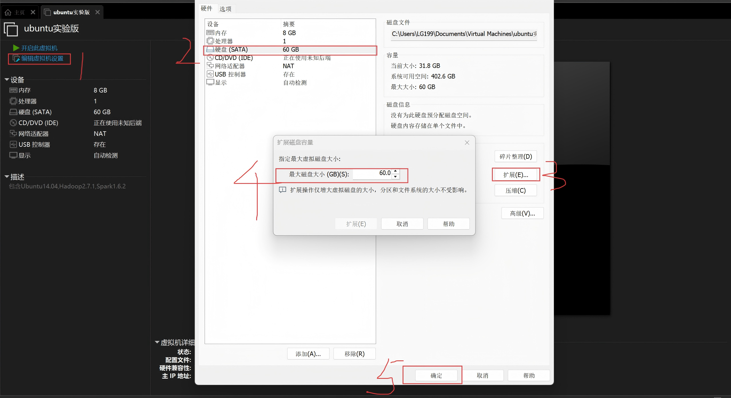Select the 处理器 processor icon in the hardware list
731x398 pixels.
point(210,41)
